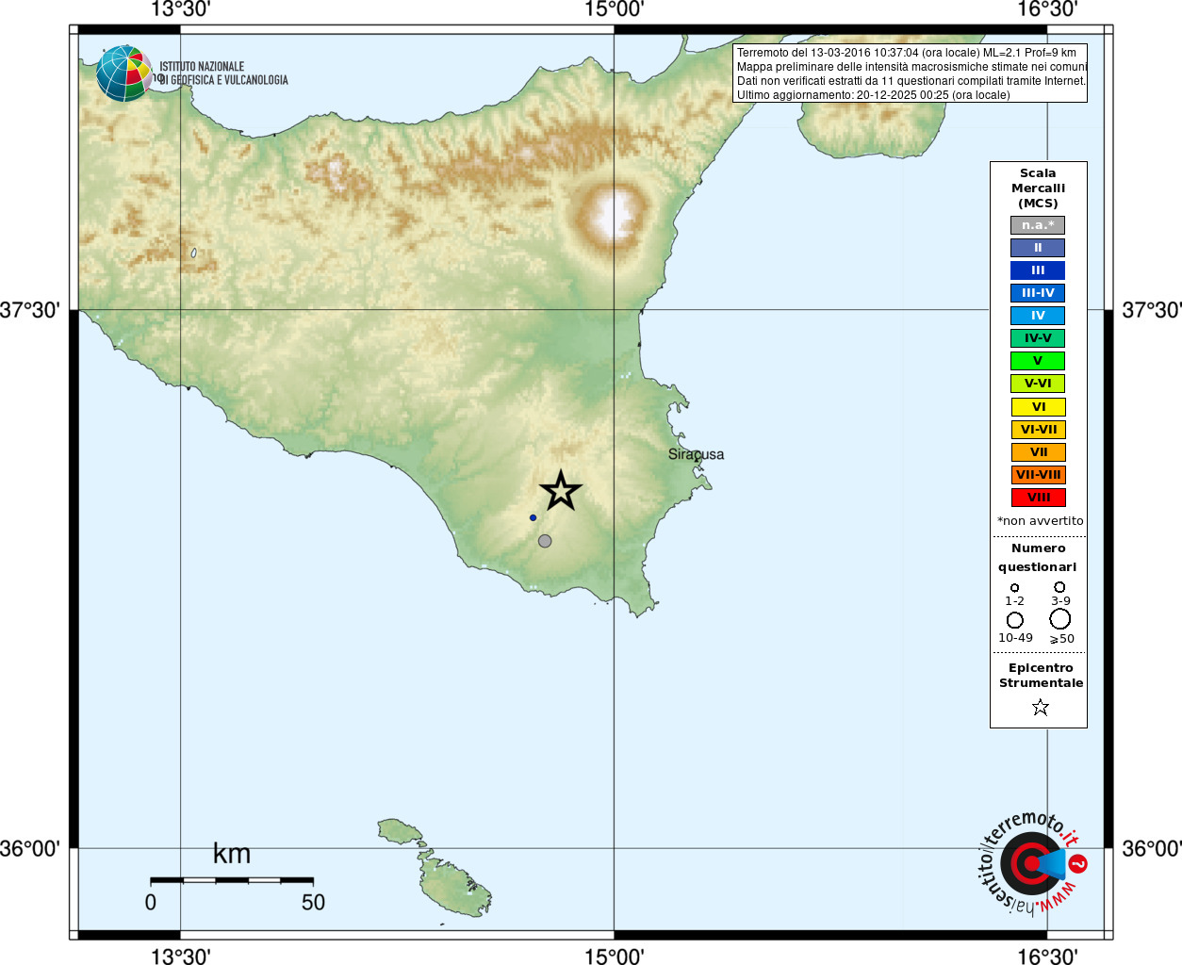Click the Istituto Nazionale di Geofisica text
The image size is (1182, 965).
[x=223, y=74]
